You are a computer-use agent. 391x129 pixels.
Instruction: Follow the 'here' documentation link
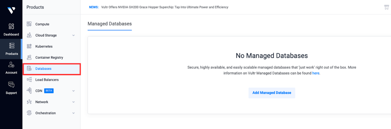pos(316,73)
